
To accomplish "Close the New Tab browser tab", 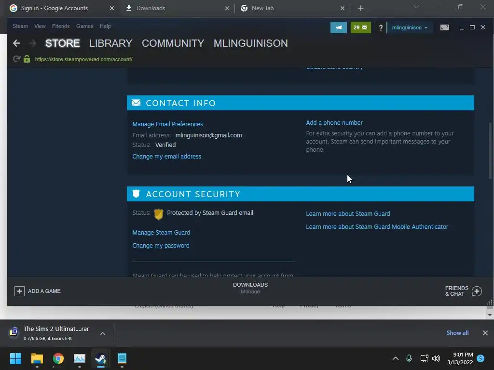I will (x=343, y=8).
